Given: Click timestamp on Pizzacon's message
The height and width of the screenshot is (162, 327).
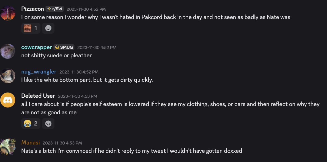Looking at the screenshot, I should click(86, 9).
